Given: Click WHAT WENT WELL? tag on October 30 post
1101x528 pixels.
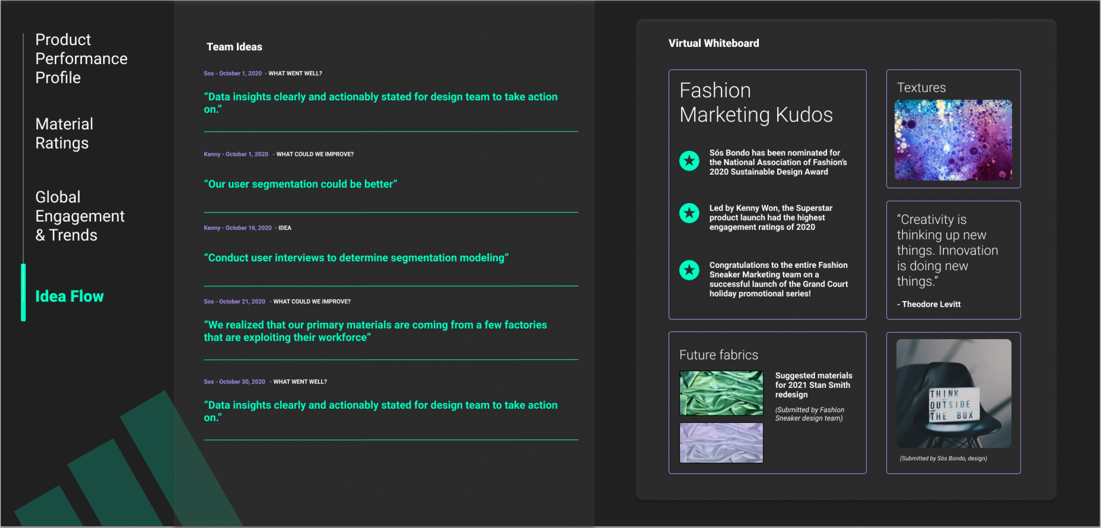Looking at the screenshot, I should pos(300,382).
